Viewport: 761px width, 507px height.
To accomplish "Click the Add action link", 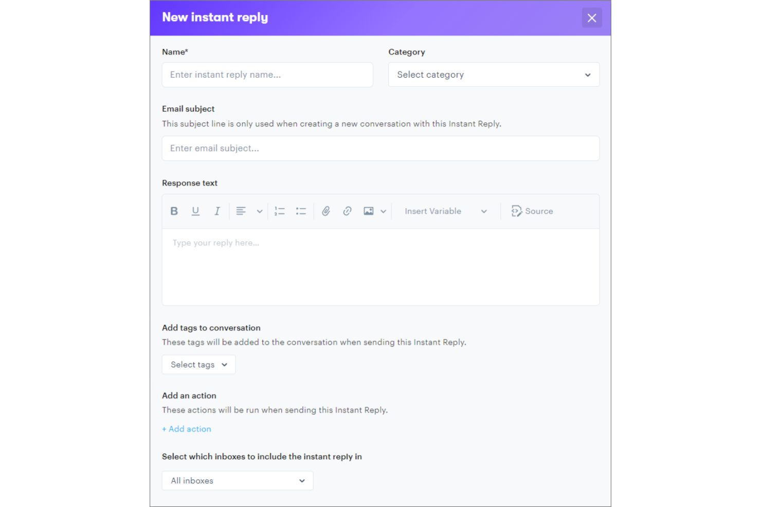I will pos(186,428).
